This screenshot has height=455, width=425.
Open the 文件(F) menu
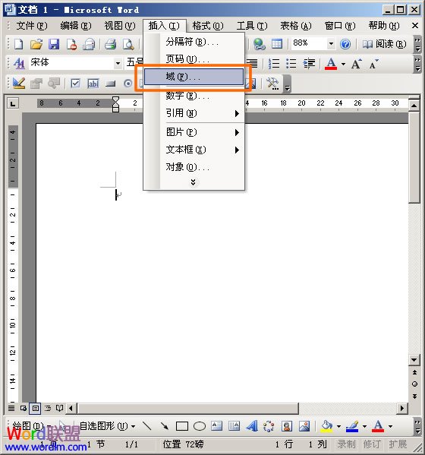pos(32,26)
